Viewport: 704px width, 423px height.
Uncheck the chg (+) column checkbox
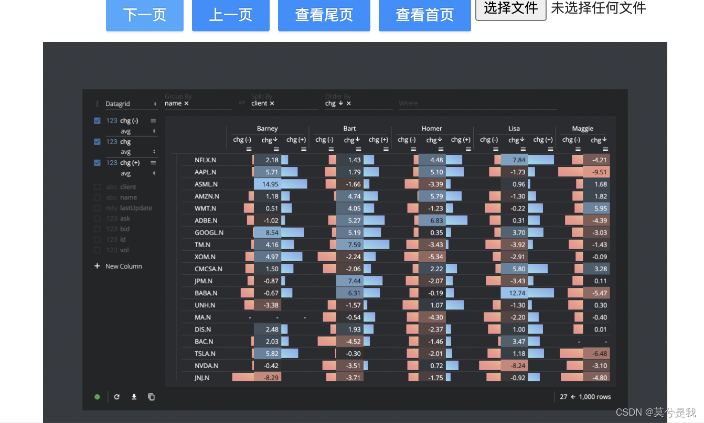point(97,163)
